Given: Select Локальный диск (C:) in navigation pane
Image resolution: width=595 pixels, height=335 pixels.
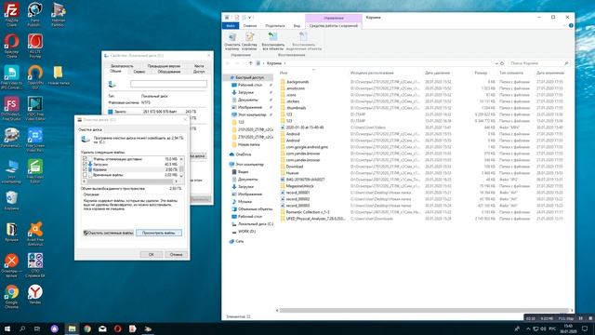Looking at the screenshot, I should [252, 223].
